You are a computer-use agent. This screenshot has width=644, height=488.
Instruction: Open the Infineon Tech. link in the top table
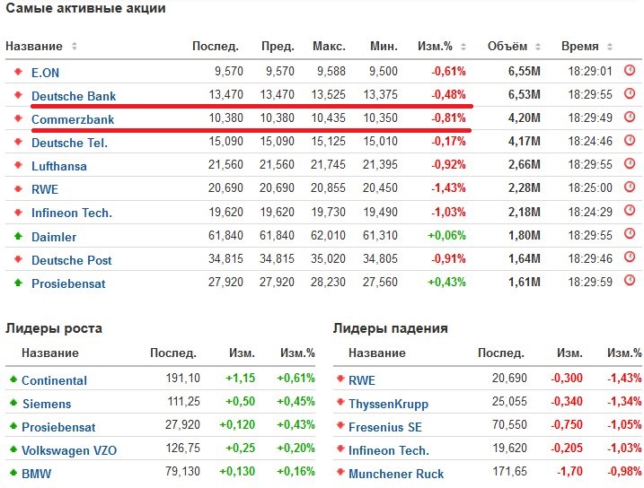pos(72,213)
